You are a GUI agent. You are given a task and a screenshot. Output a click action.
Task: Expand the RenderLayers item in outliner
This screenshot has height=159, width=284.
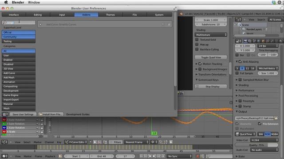coord(241,29)
